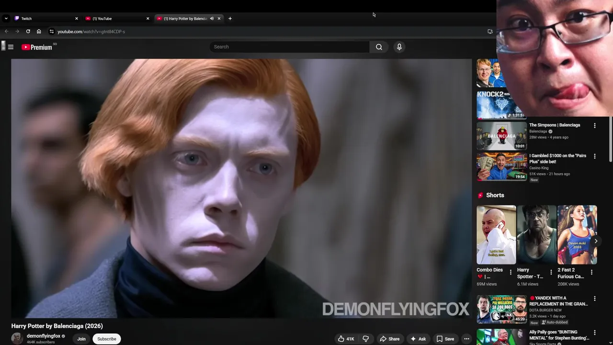Share the video
This screenshot has width=613, height=345.
(x=389, y=339)
